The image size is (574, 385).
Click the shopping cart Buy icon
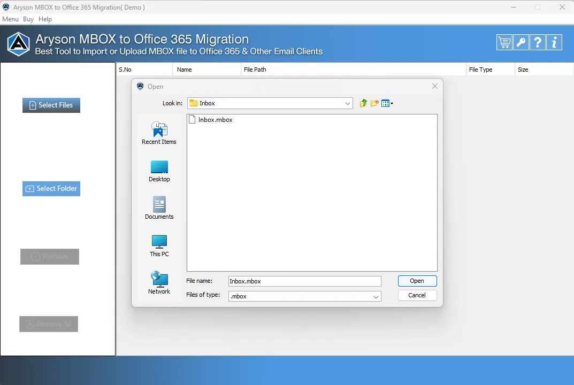[504, 42]
